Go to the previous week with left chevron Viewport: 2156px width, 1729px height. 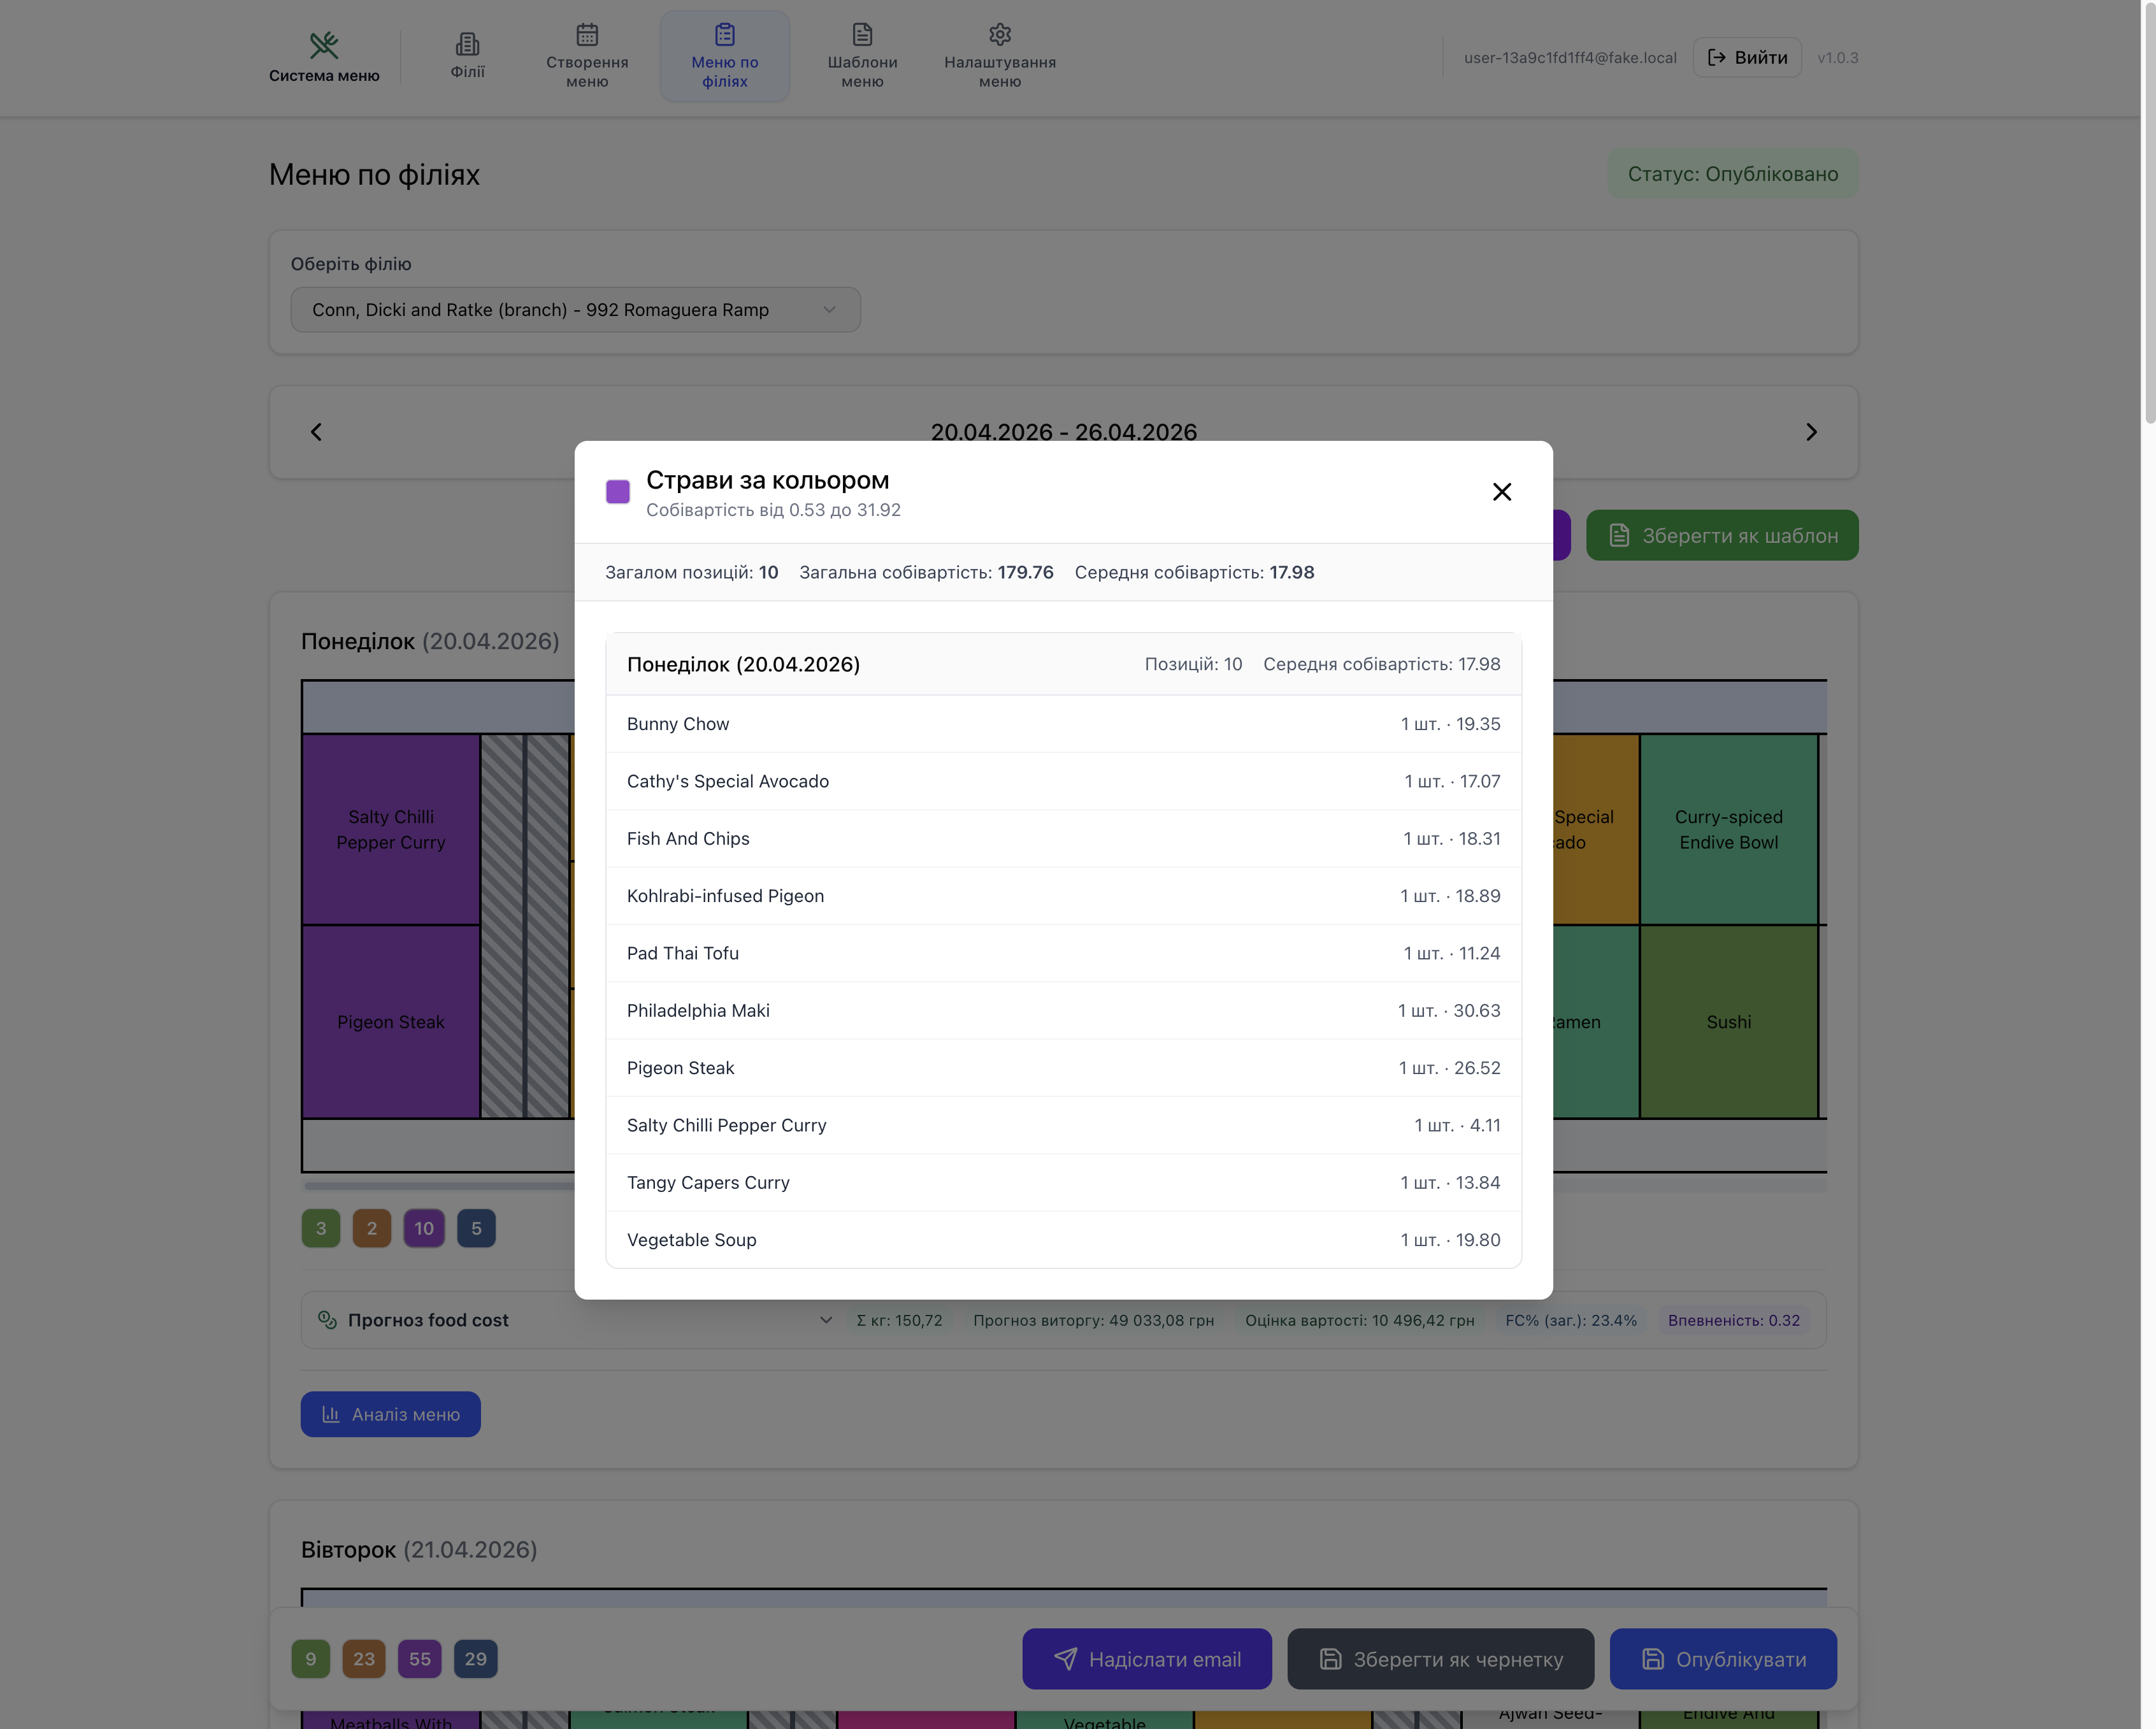pyautogui.click(x=316, y=432)
